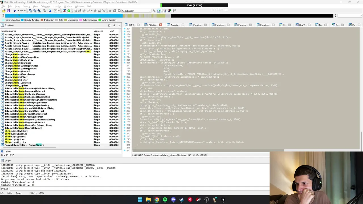Sort by the 'Start' column header
Viewport: 363px width, 204px height.
coord(114,31)
